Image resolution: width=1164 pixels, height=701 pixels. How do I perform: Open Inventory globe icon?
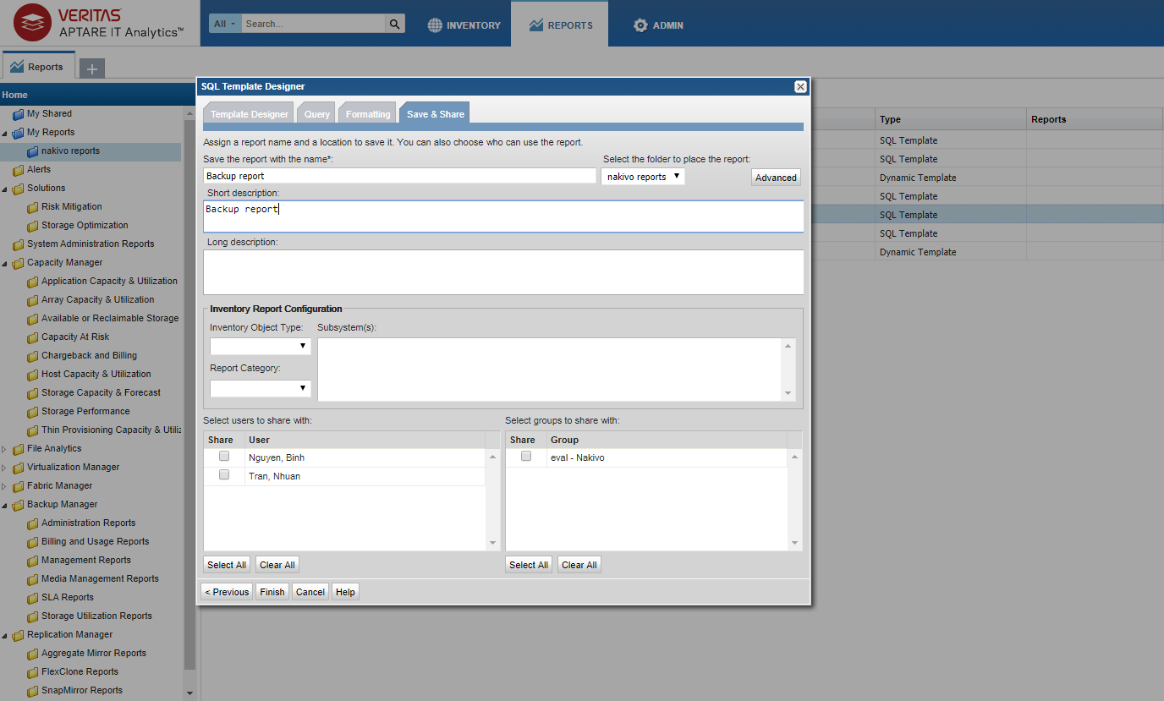(x=435, y=25)
